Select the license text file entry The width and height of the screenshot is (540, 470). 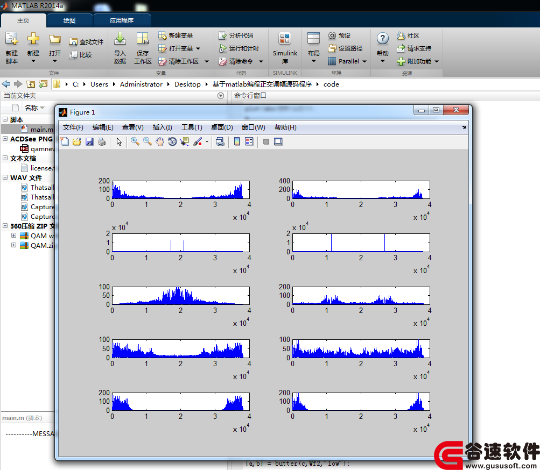tap(37, 168)
